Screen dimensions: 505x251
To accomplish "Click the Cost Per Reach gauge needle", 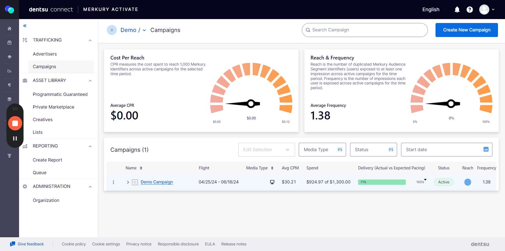I will tap(243, 104).
